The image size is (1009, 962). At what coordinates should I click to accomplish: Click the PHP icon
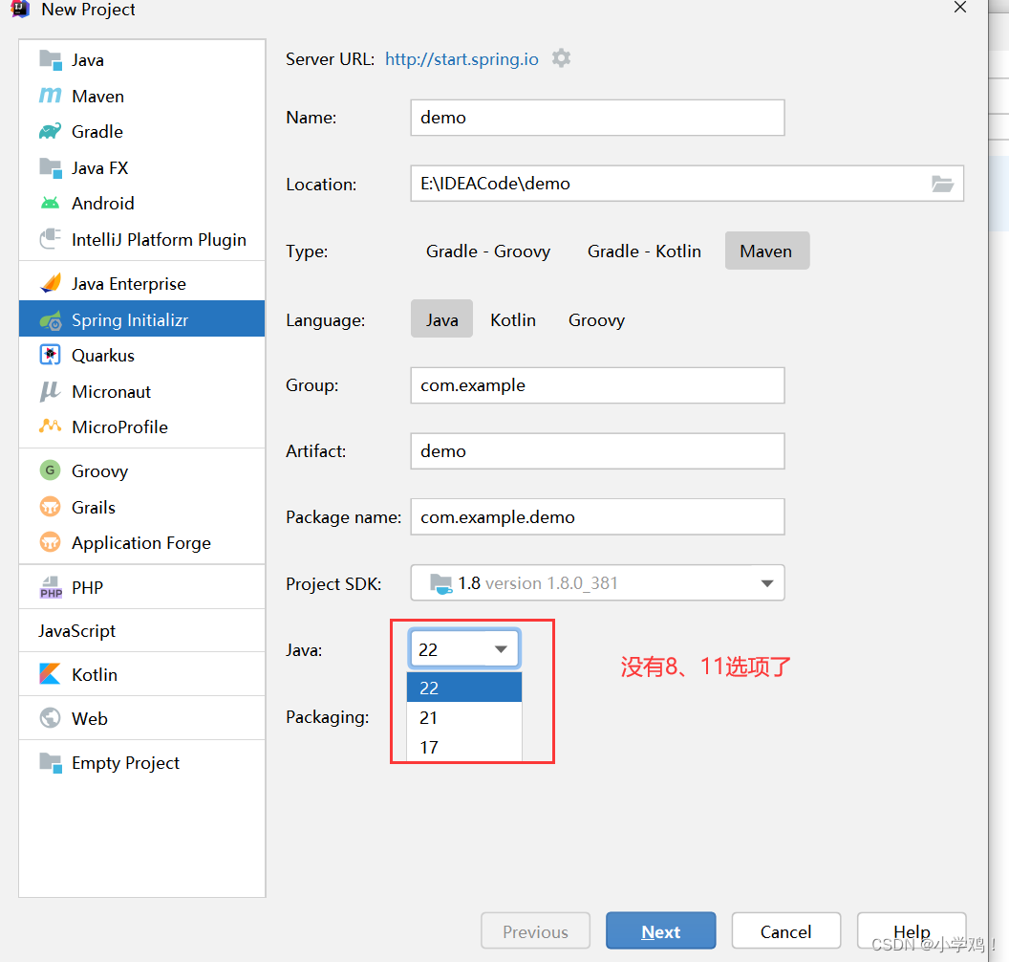[x=51, y=587]
